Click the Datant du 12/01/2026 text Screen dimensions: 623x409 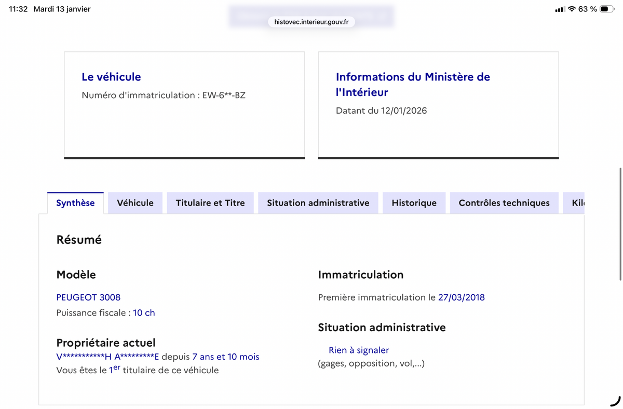382,111
